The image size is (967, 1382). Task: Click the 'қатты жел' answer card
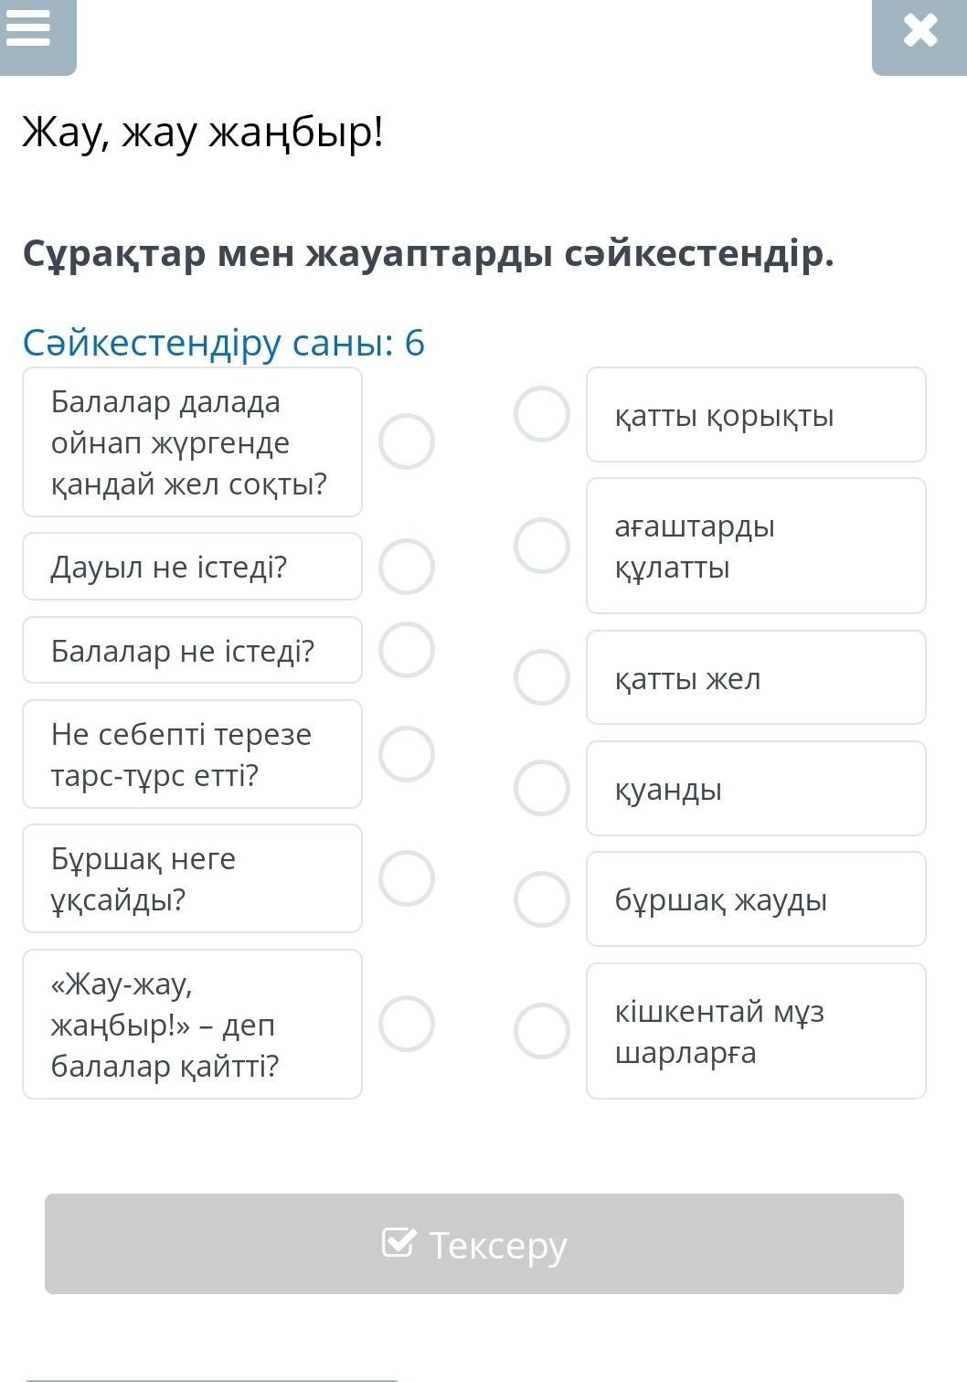(x=756, y=678)
